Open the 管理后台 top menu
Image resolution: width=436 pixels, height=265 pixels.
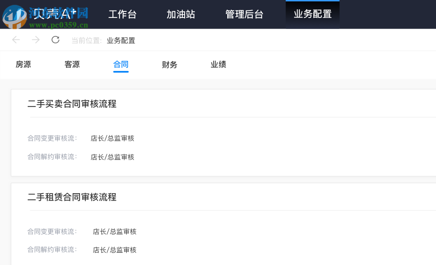click(244, 14)
